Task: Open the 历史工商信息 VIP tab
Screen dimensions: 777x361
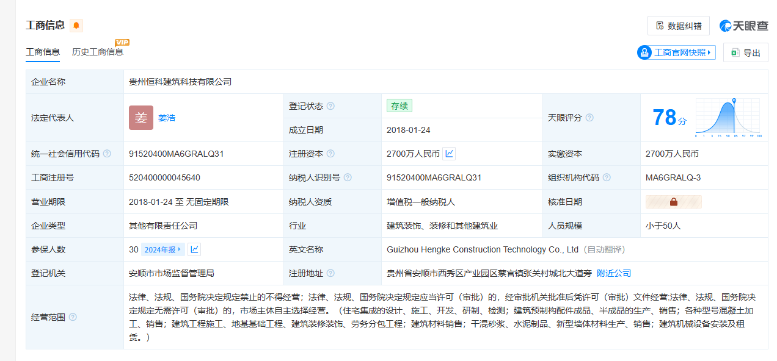Action: [98, 52]
